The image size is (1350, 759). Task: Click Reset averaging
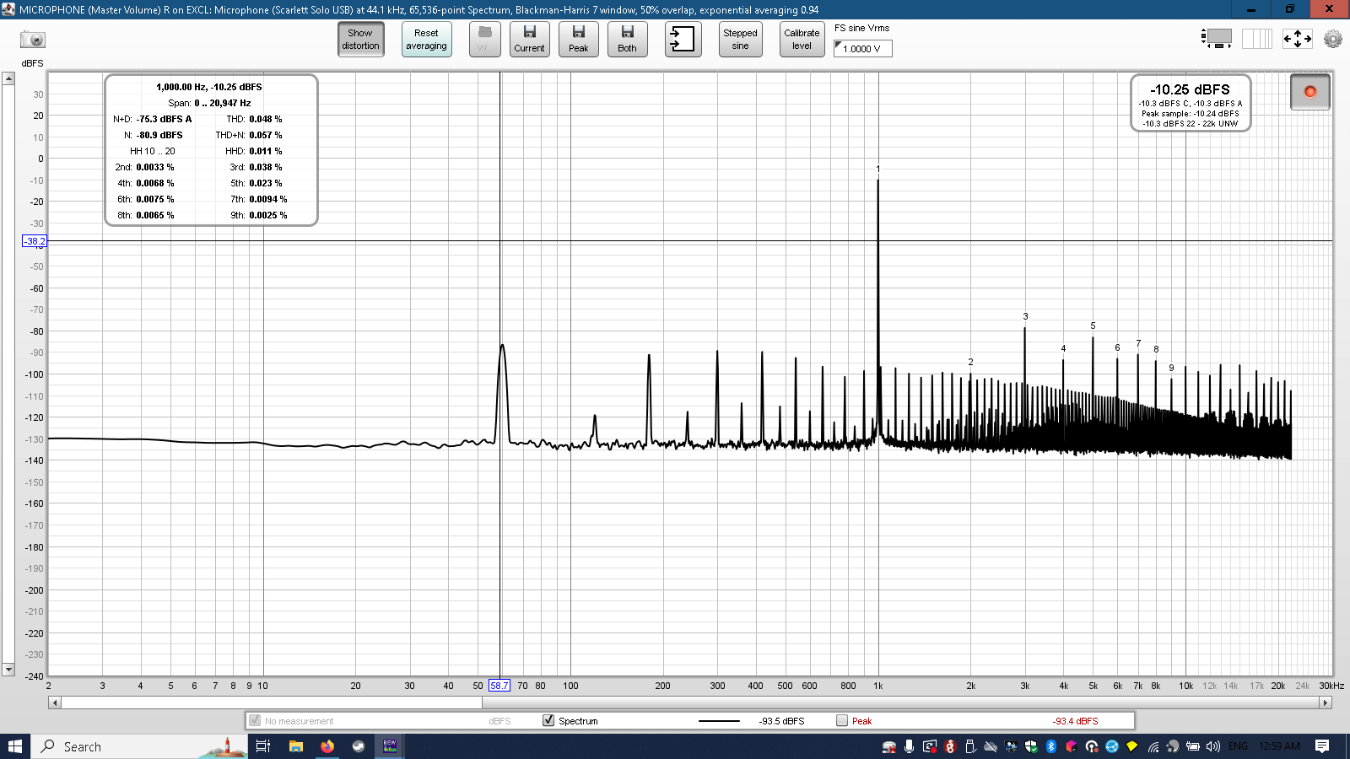tap(426, 40)
